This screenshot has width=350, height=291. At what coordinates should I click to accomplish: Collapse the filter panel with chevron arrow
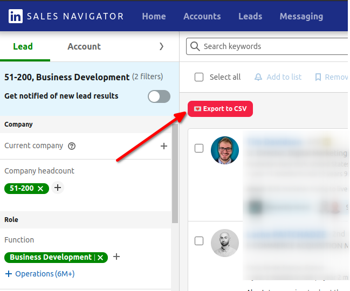click(161, 46)
